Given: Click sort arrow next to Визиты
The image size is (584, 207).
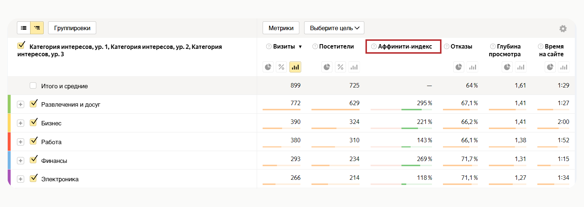Looking at the screenshot, I should point(300,47).
